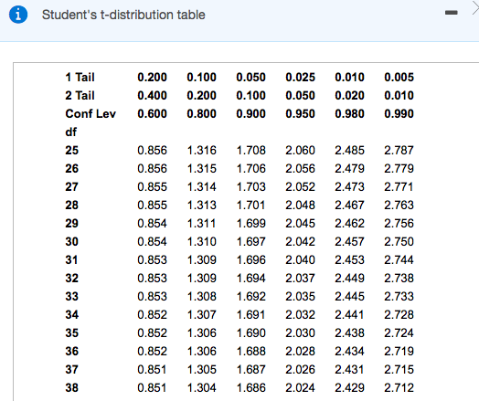Click the df column label
The width and height of the screenshot is (479, 401).
pyautogui.click(x=71, y=132)
